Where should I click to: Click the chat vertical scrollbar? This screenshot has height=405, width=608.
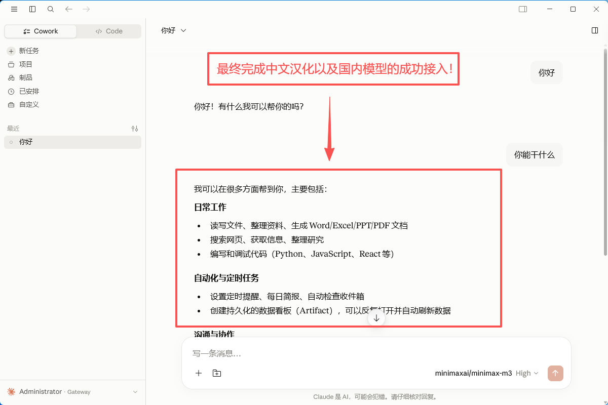605,152
